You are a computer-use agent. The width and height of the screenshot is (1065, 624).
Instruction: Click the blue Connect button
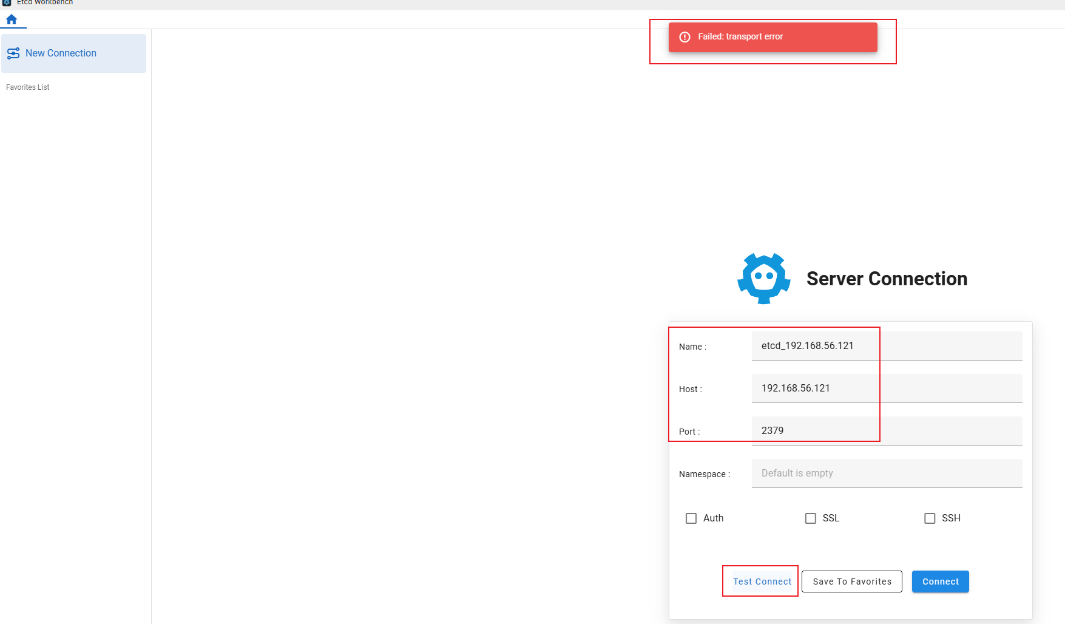(941, 582)
